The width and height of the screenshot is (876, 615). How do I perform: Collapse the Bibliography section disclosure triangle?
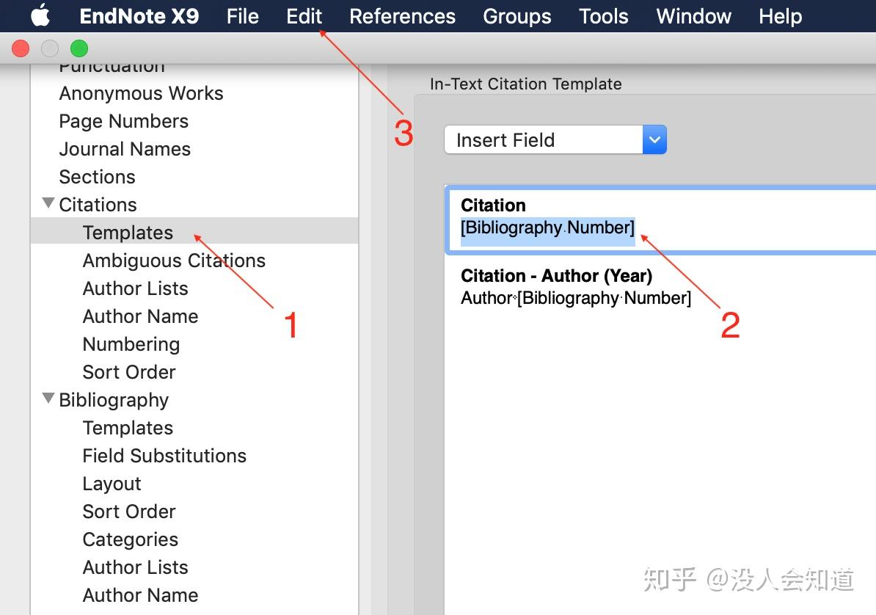point(48,399)
